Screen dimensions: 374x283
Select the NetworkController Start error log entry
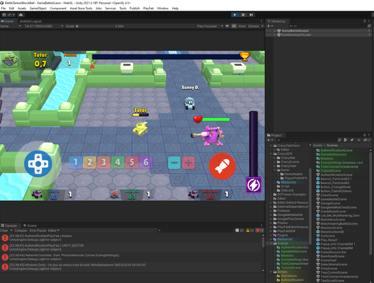click(x=130, y=257)
